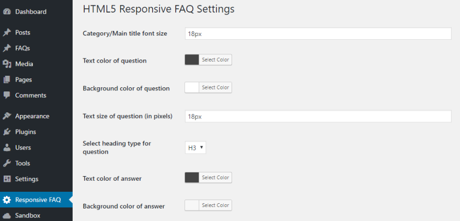The width and height of the screenshot is (460, 221).
Task: Open the Sandbox menu item
Action: coord(28,215)
